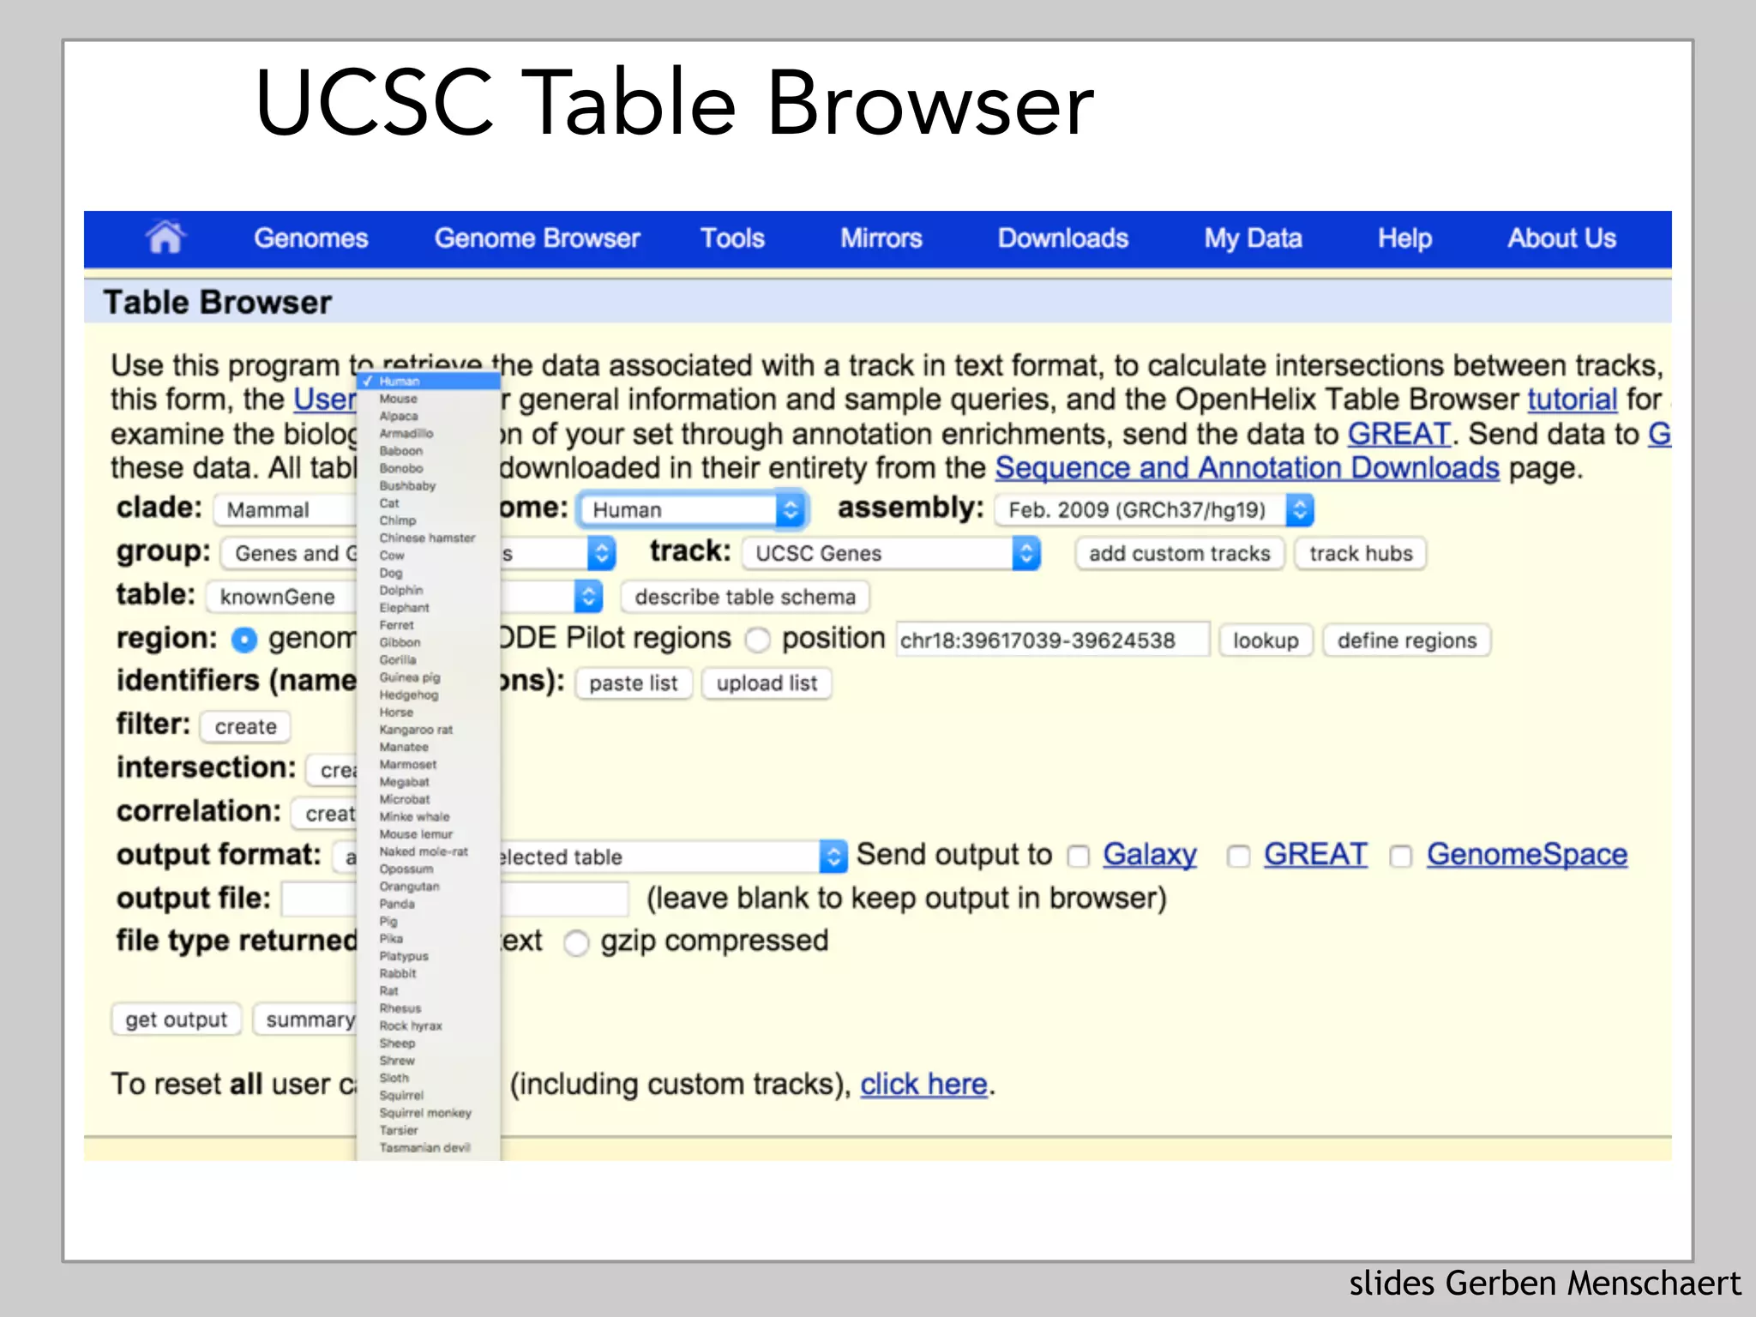The height and width of the screenshot is (1317, 1756).
Task: Open the genome dropdown showing Human
Action: pos(691,510)
